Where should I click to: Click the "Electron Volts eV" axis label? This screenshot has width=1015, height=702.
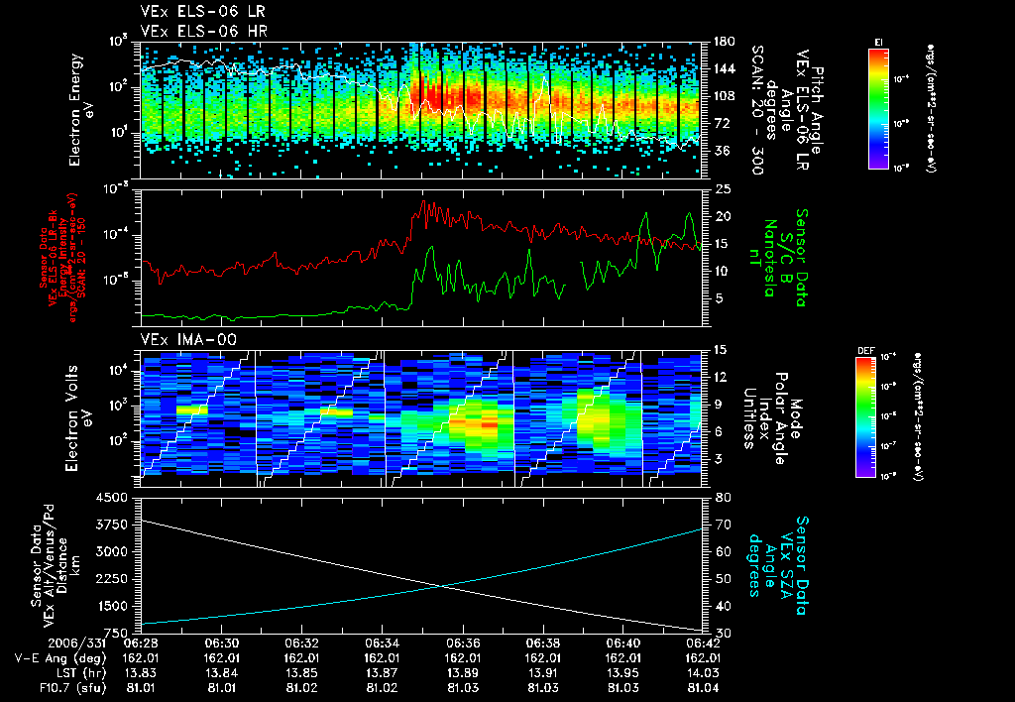click(x=77, y=418)
